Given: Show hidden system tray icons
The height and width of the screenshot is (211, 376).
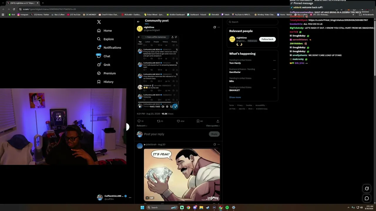Looking at the screenshot, I should 348,207.
